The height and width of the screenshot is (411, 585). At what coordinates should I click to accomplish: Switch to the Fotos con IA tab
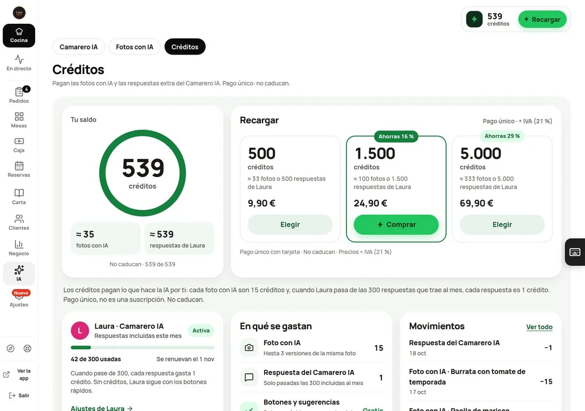point(135,47)
